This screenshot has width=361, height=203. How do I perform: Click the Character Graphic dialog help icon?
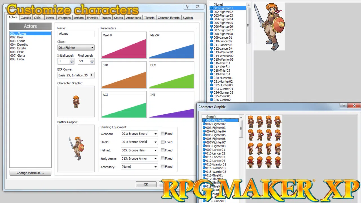click(344, 106)
